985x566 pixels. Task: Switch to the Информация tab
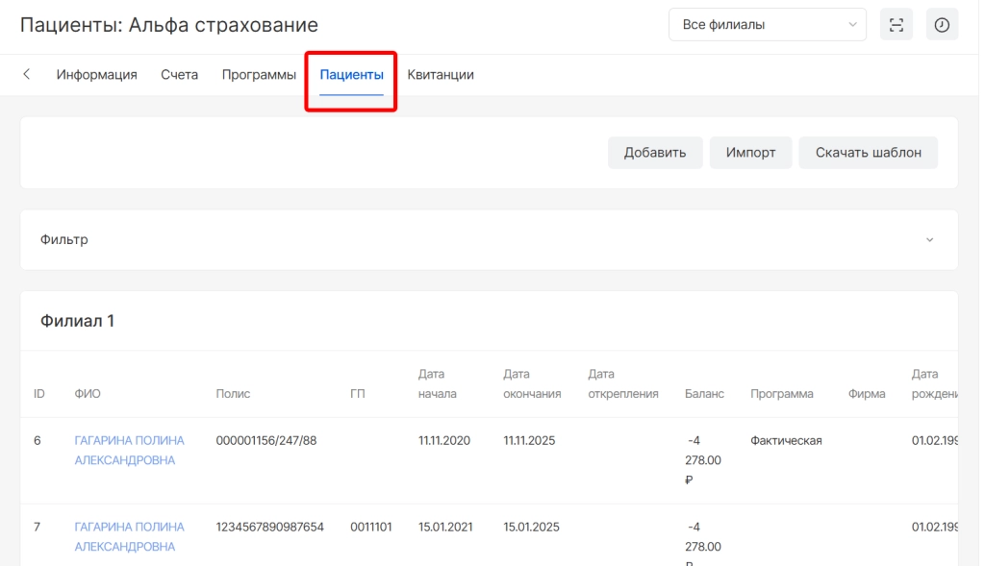[x=96, y=75]
